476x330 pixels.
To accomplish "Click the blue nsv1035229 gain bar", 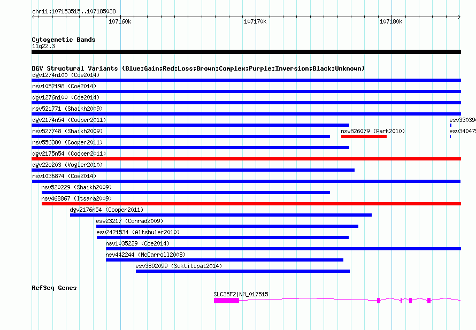I will pyautogui.click(x=283, y=249).
